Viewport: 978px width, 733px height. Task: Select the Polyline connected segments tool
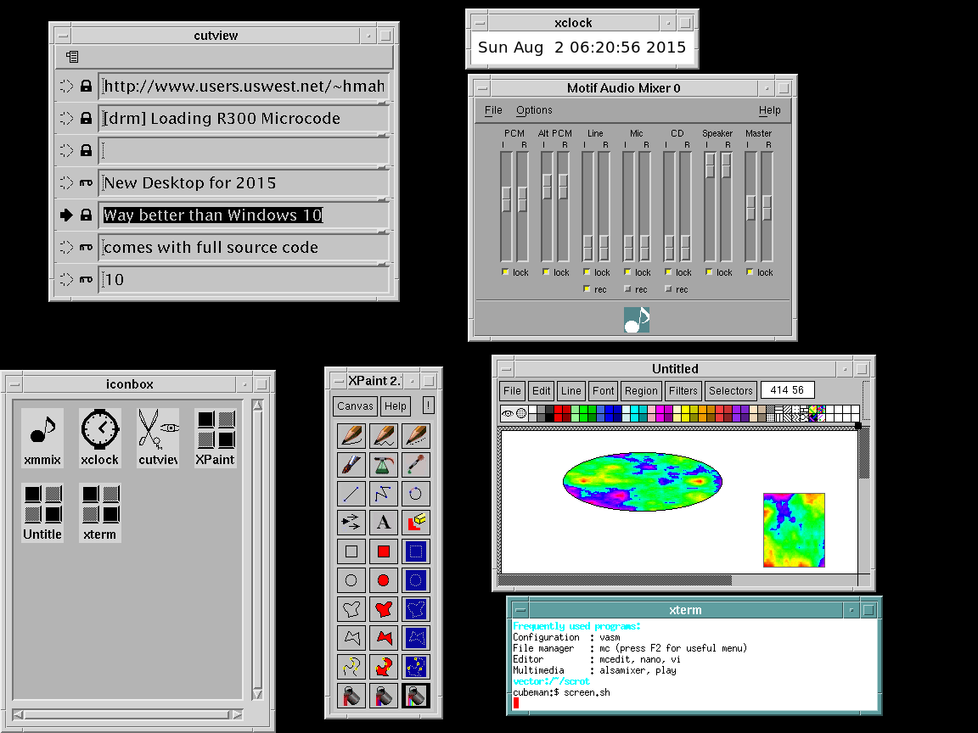coord(384,494)
